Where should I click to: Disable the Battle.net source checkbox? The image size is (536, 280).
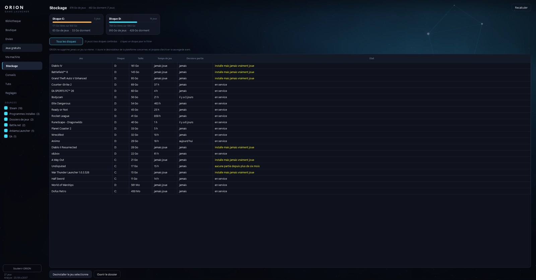pos(6,125)
